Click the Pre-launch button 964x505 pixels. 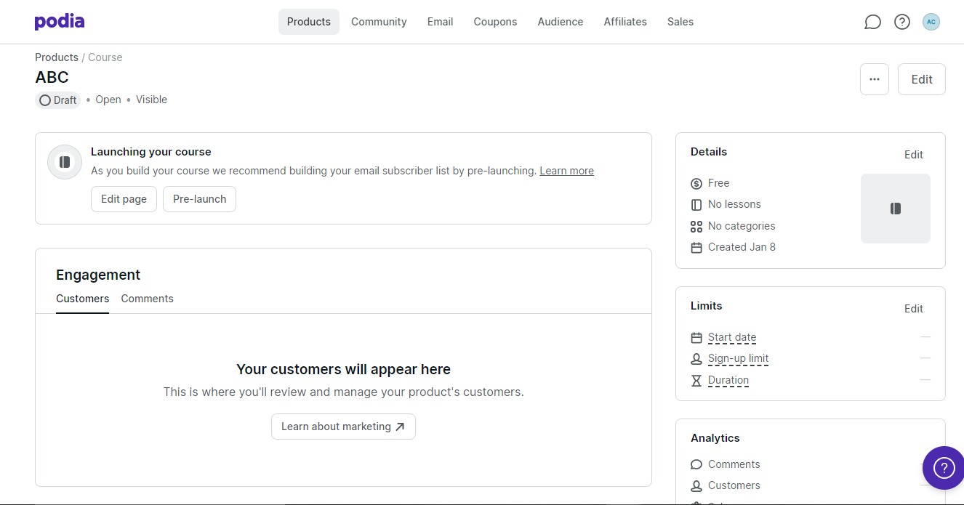(199, 199)
